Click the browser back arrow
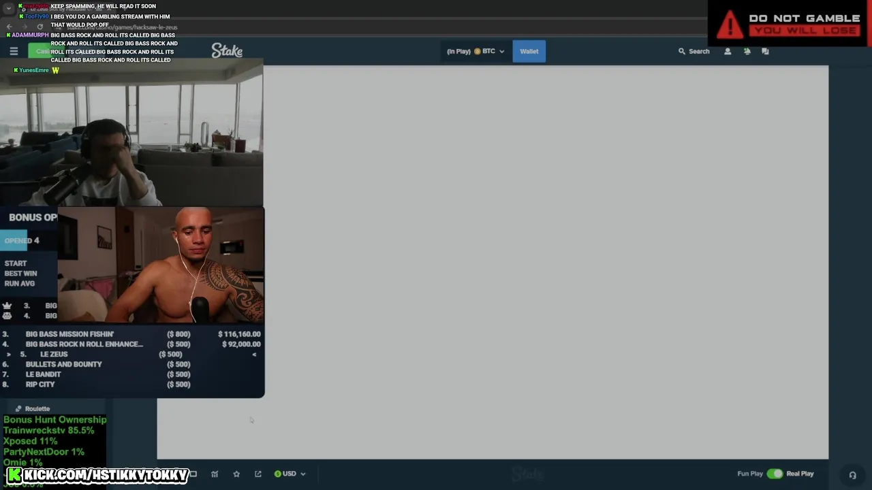This screenshot has height=490, width=872. tap(10, 27)
